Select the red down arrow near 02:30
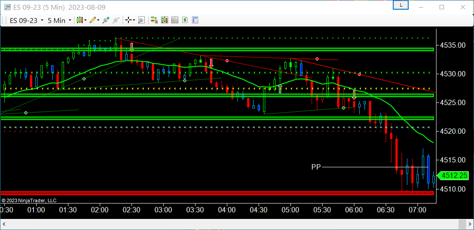Screen dimensions: 474x230 click(132, 47)
